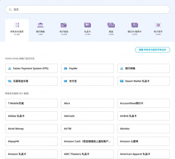Open the 电子货币 tab label

(158, 32)
